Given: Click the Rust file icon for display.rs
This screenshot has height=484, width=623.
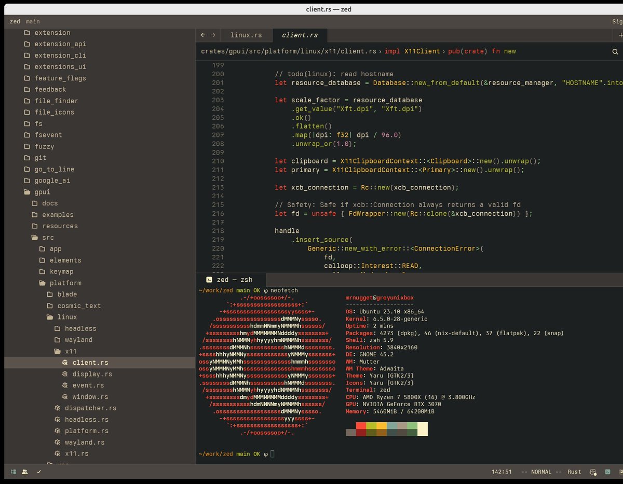Looking at the screenshot, I should coord(65,374).
